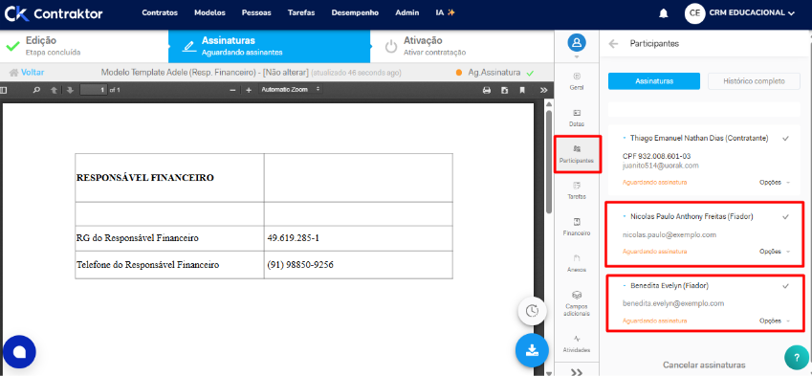Open the Contratos menu
This screenshot has width=812, height=376.
[x=160, y=13]
